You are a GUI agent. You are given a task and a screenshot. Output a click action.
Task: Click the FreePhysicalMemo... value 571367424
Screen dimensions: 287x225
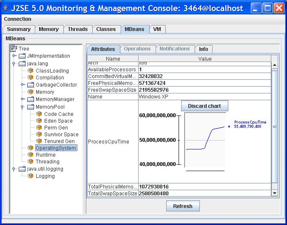pos(205,83)
